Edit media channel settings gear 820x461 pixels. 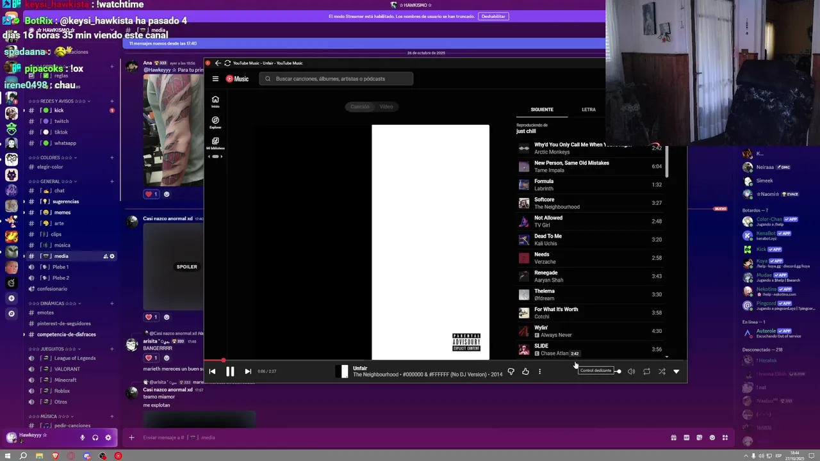(x=112, y=256)
